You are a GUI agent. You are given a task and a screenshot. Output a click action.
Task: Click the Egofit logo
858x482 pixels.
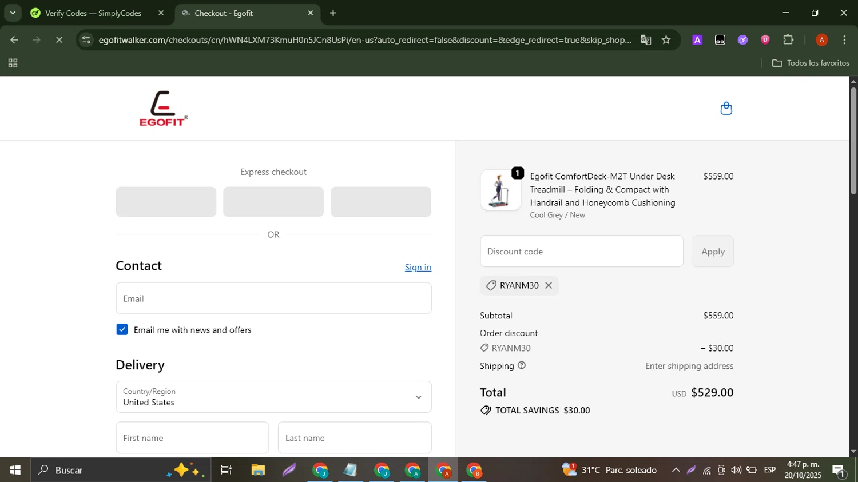click(x=163, y=108)
